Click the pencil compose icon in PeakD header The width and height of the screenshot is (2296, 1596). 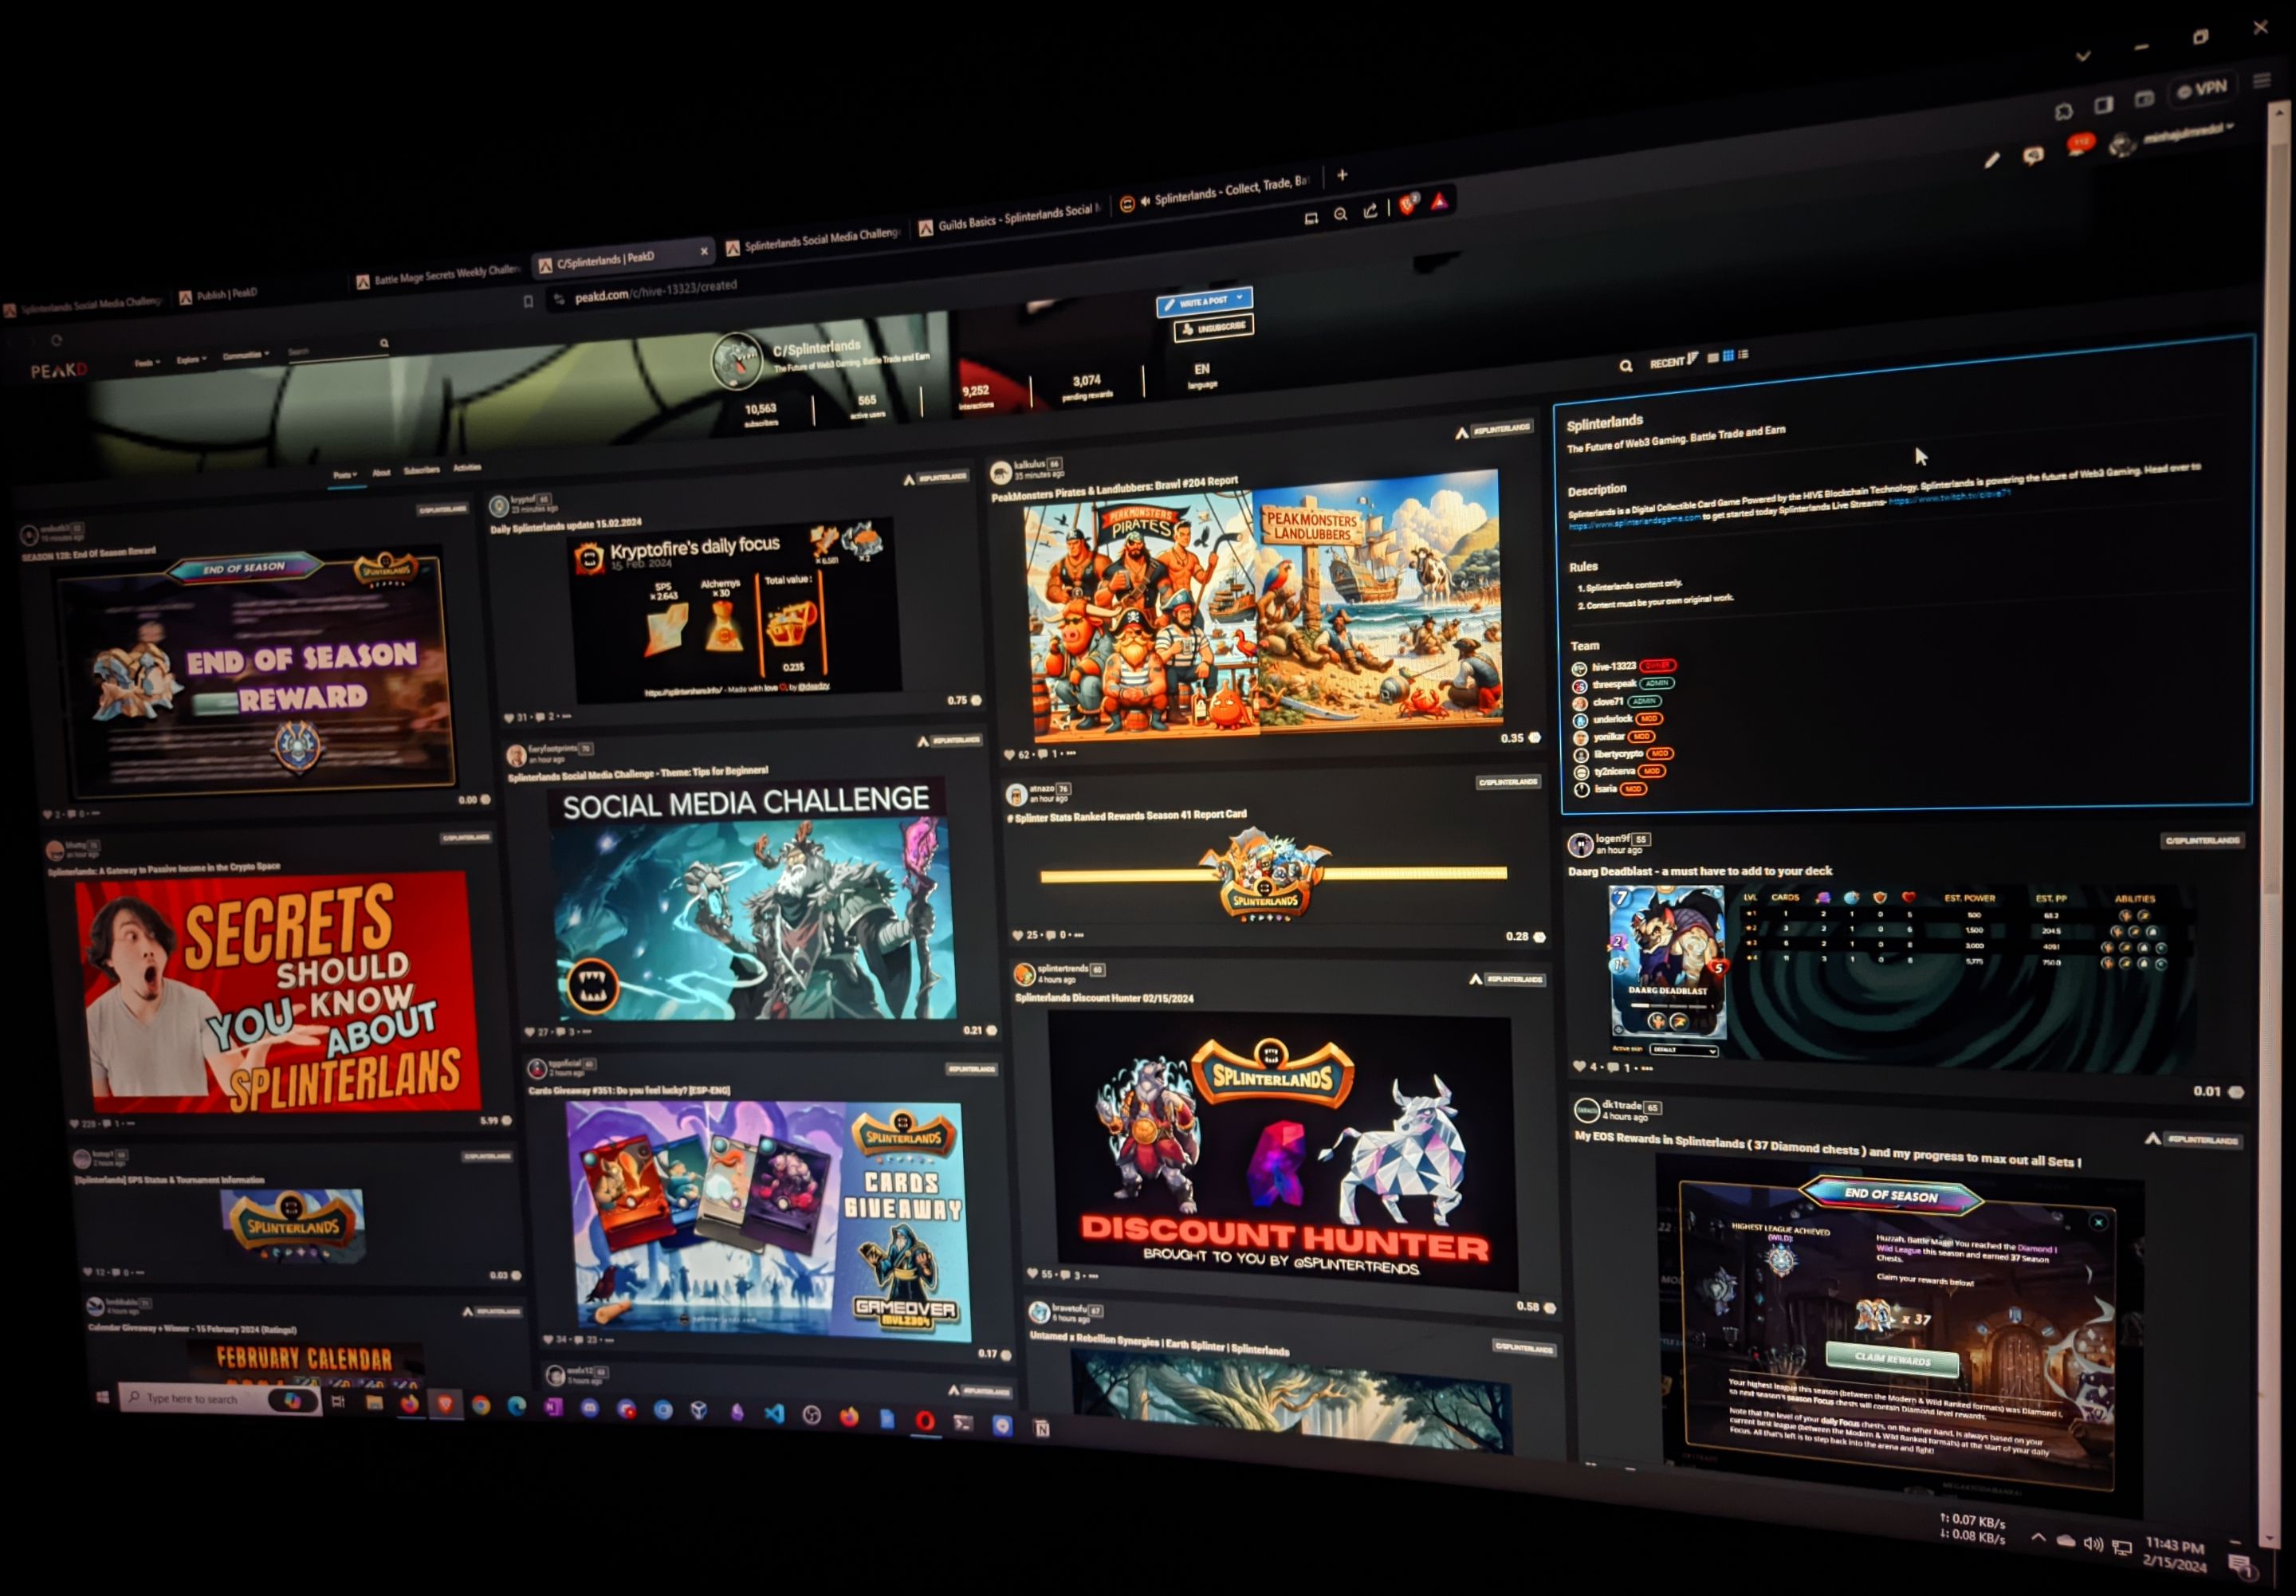1992,160
